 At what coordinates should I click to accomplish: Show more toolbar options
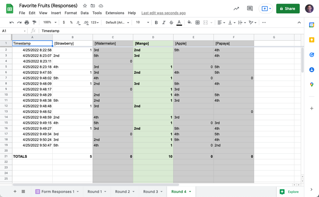(264, 23)
